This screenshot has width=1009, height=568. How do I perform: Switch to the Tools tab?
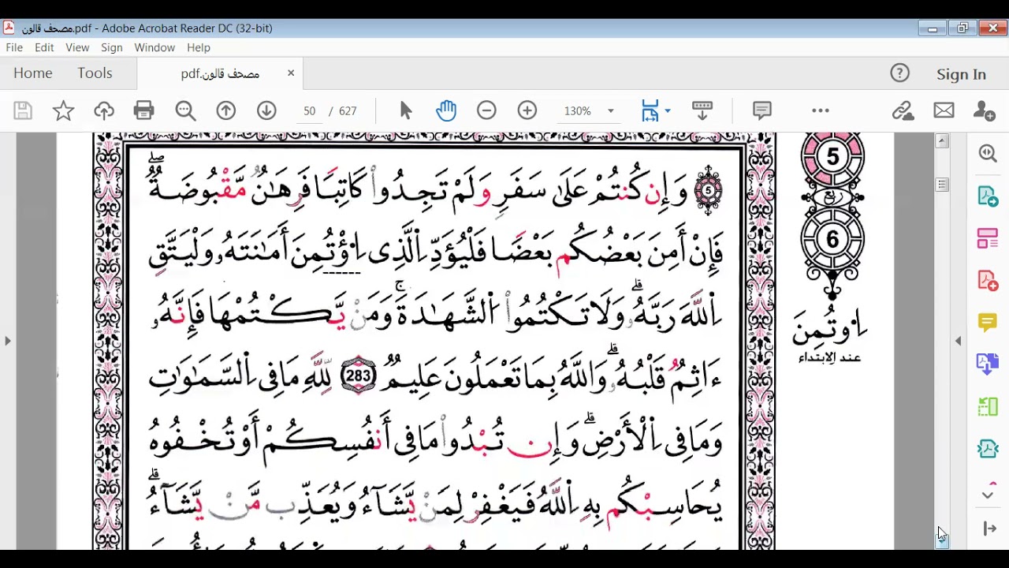(95, 73)
